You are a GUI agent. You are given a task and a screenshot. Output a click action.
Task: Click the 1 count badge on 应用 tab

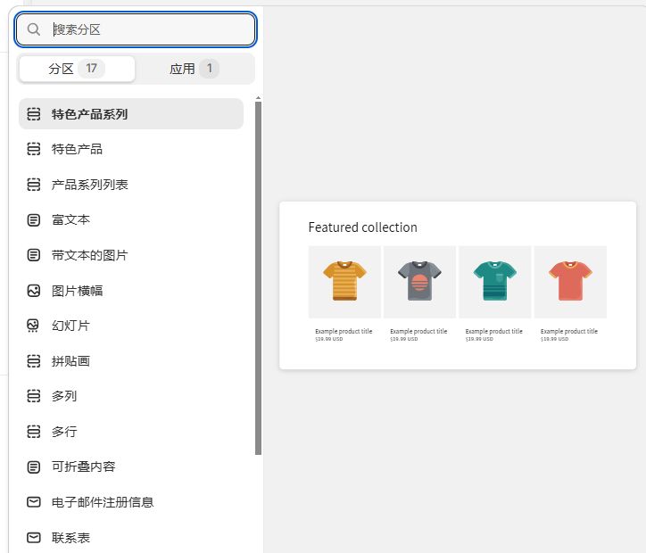(210, 69)
